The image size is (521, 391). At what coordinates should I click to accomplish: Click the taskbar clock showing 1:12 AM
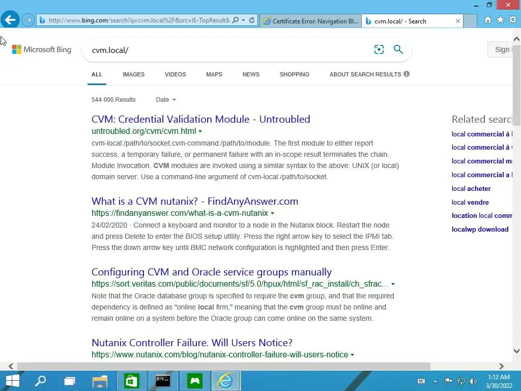click(499, 381)
